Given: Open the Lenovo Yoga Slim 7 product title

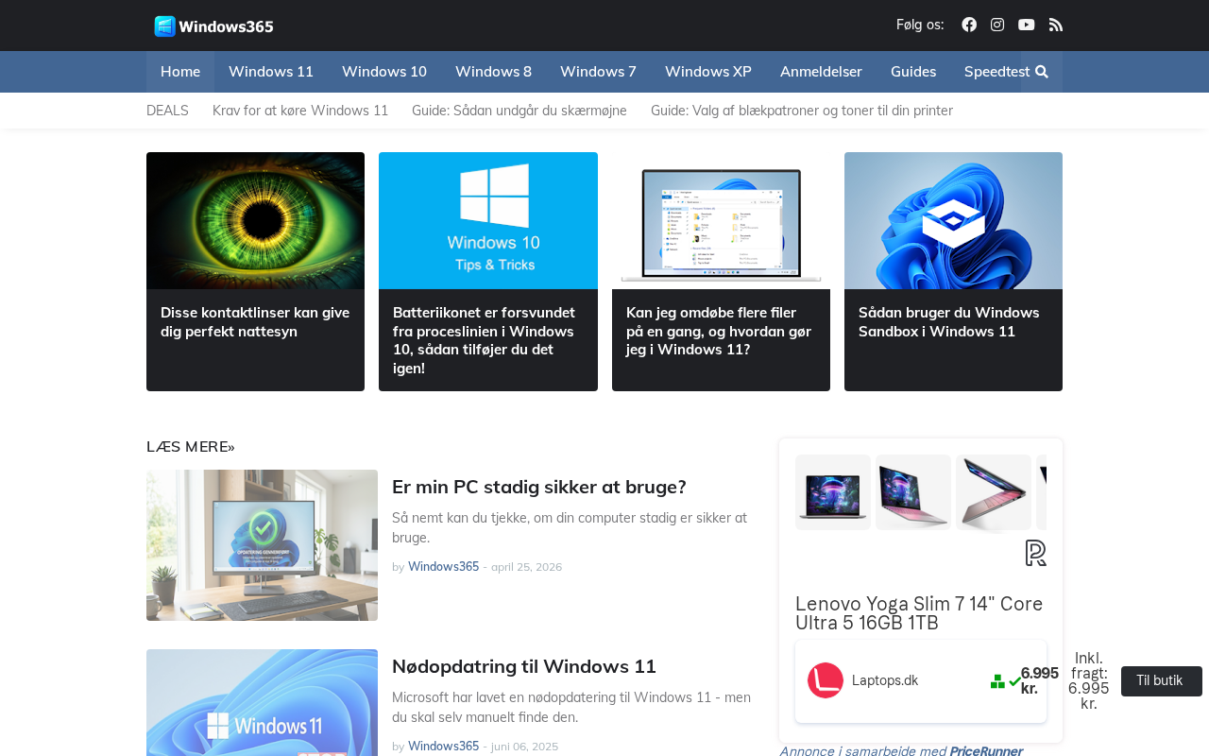Looking at the screenshot, I should tap(919, 613).
